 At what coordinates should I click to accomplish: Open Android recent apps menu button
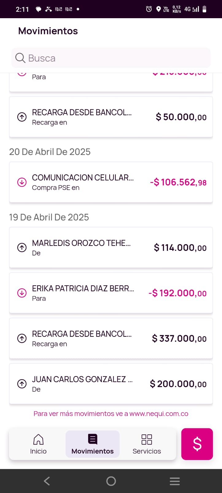(174, 481)
